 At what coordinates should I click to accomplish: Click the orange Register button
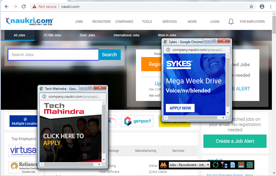click(x=151, y=64)
